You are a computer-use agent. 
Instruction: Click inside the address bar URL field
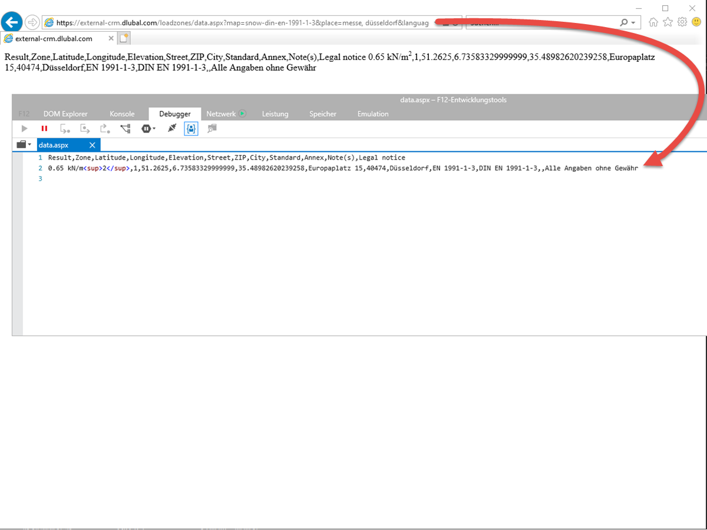236,22
